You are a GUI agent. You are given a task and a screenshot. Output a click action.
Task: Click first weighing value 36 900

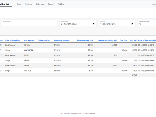click(91, 50)
